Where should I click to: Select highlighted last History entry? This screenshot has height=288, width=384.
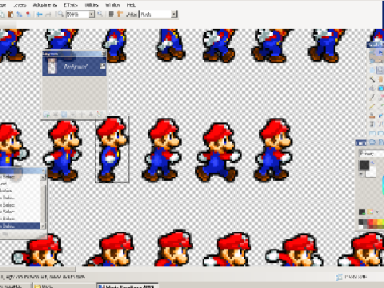(x=20, y=226)
